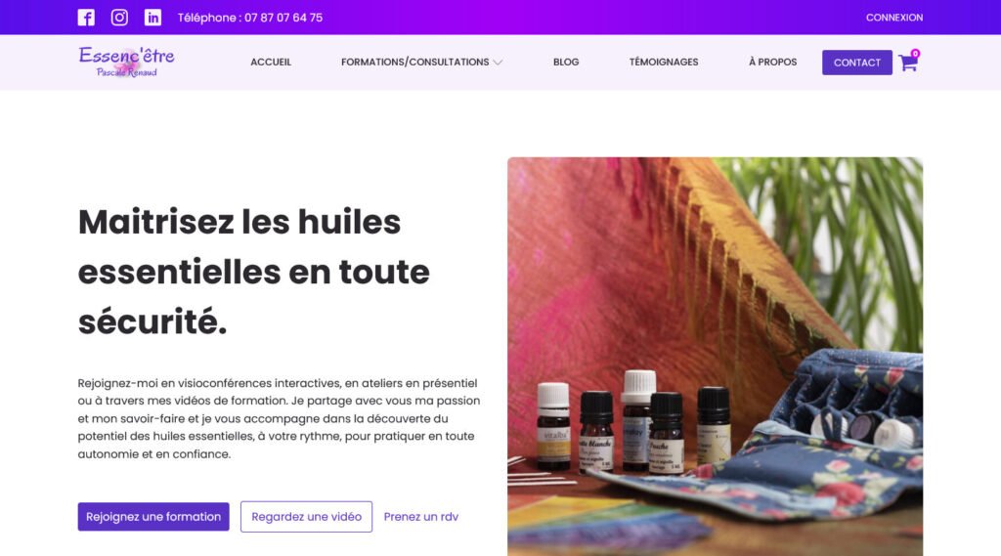Screen dimensions: 1001x556
Task: Open the shopping cart
Action: pos(908,63)
